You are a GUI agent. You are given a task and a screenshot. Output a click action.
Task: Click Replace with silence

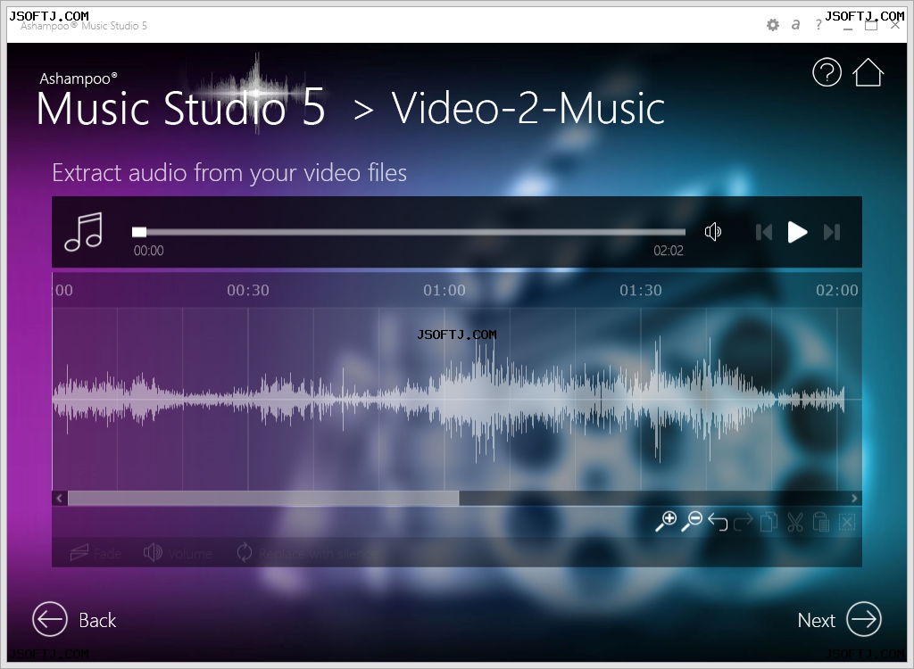click(x=307, y=553)
